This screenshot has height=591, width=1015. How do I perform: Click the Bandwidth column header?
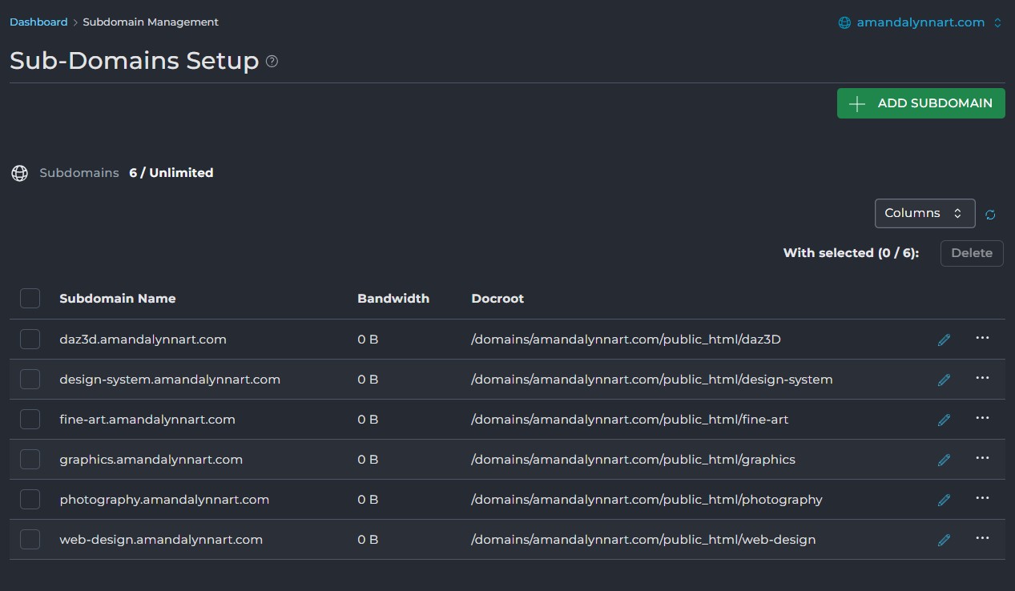[393, 299]
